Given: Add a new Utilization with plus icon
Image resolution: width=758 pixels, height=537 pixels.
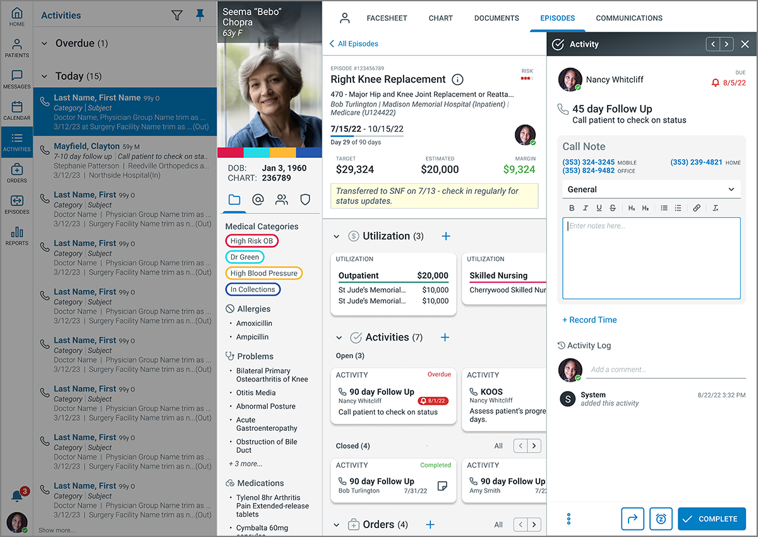Looking at the screenshot, I should coord(445,236).
